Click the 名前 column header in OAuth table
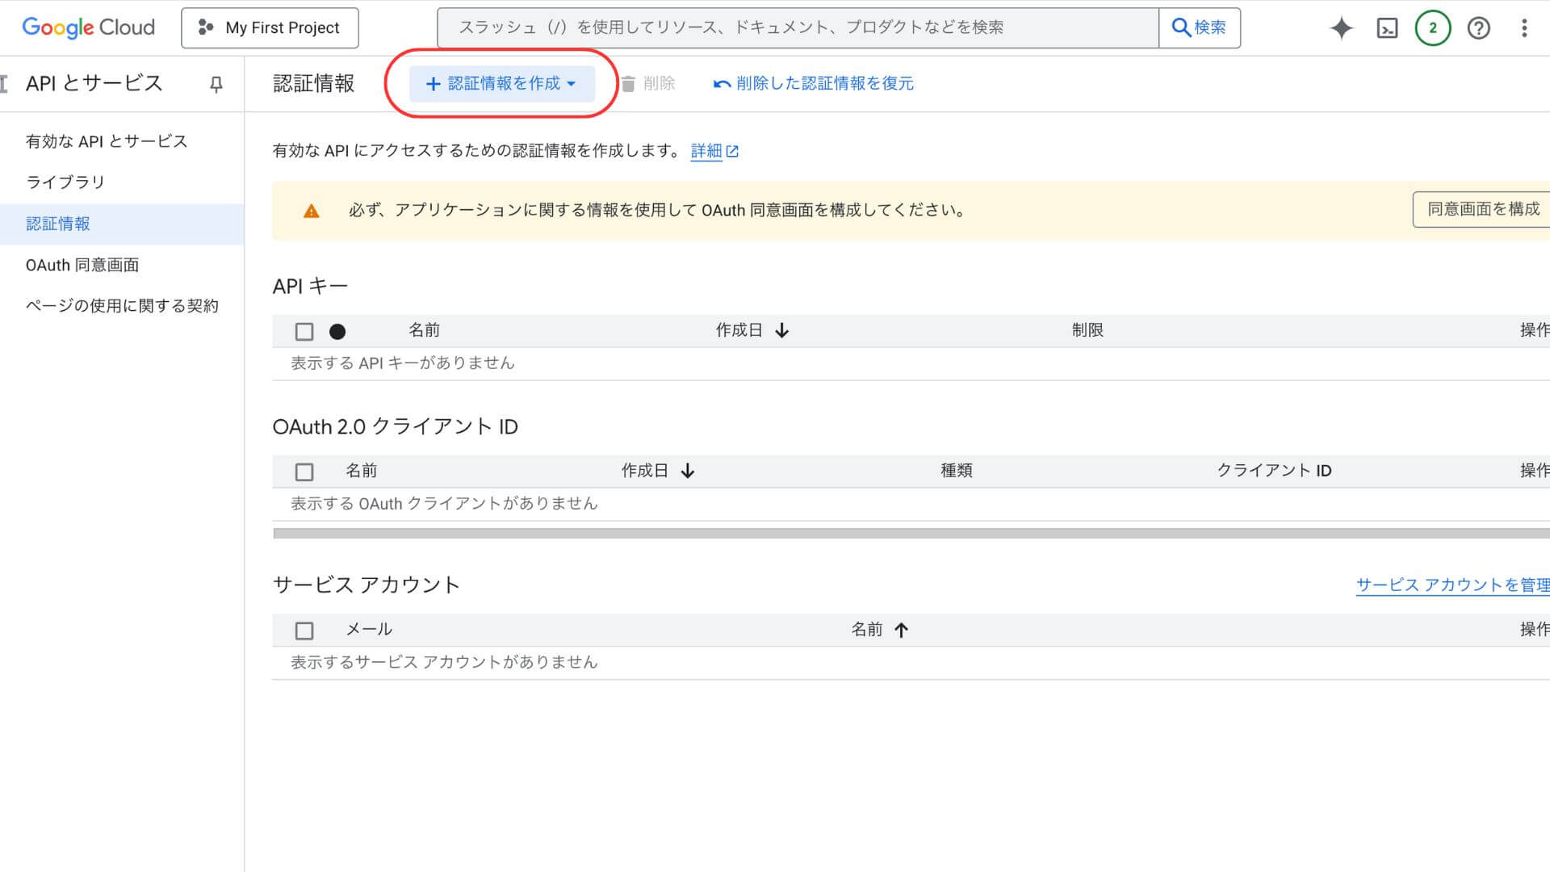This screenshot has height=872, width=1550. (362, 471)
